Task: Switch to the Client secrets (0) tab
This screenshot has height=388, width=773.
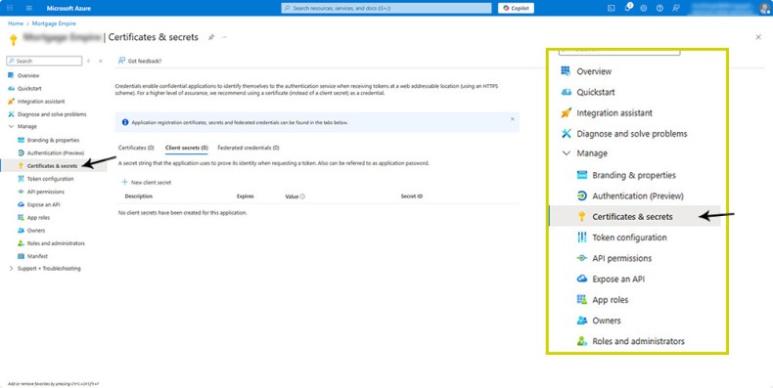Action: coord(186,148)
